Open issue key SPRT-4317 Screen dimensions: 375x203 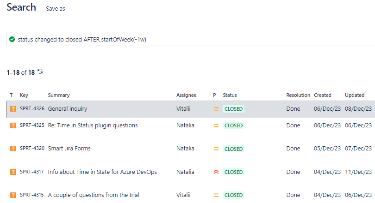[x=32, y=172]
